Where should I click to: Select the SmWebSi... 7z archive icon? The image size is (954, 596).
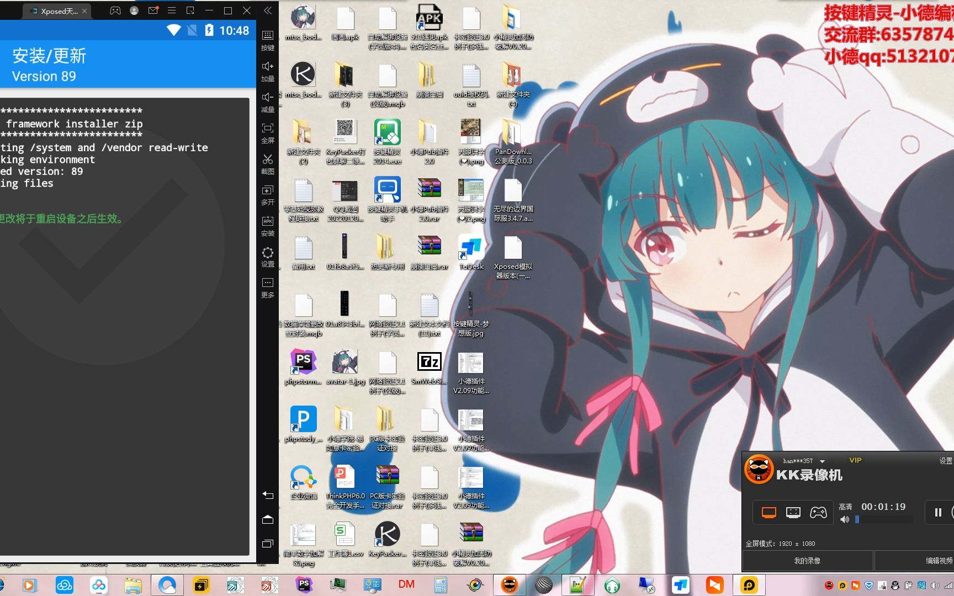coord(430,368)
